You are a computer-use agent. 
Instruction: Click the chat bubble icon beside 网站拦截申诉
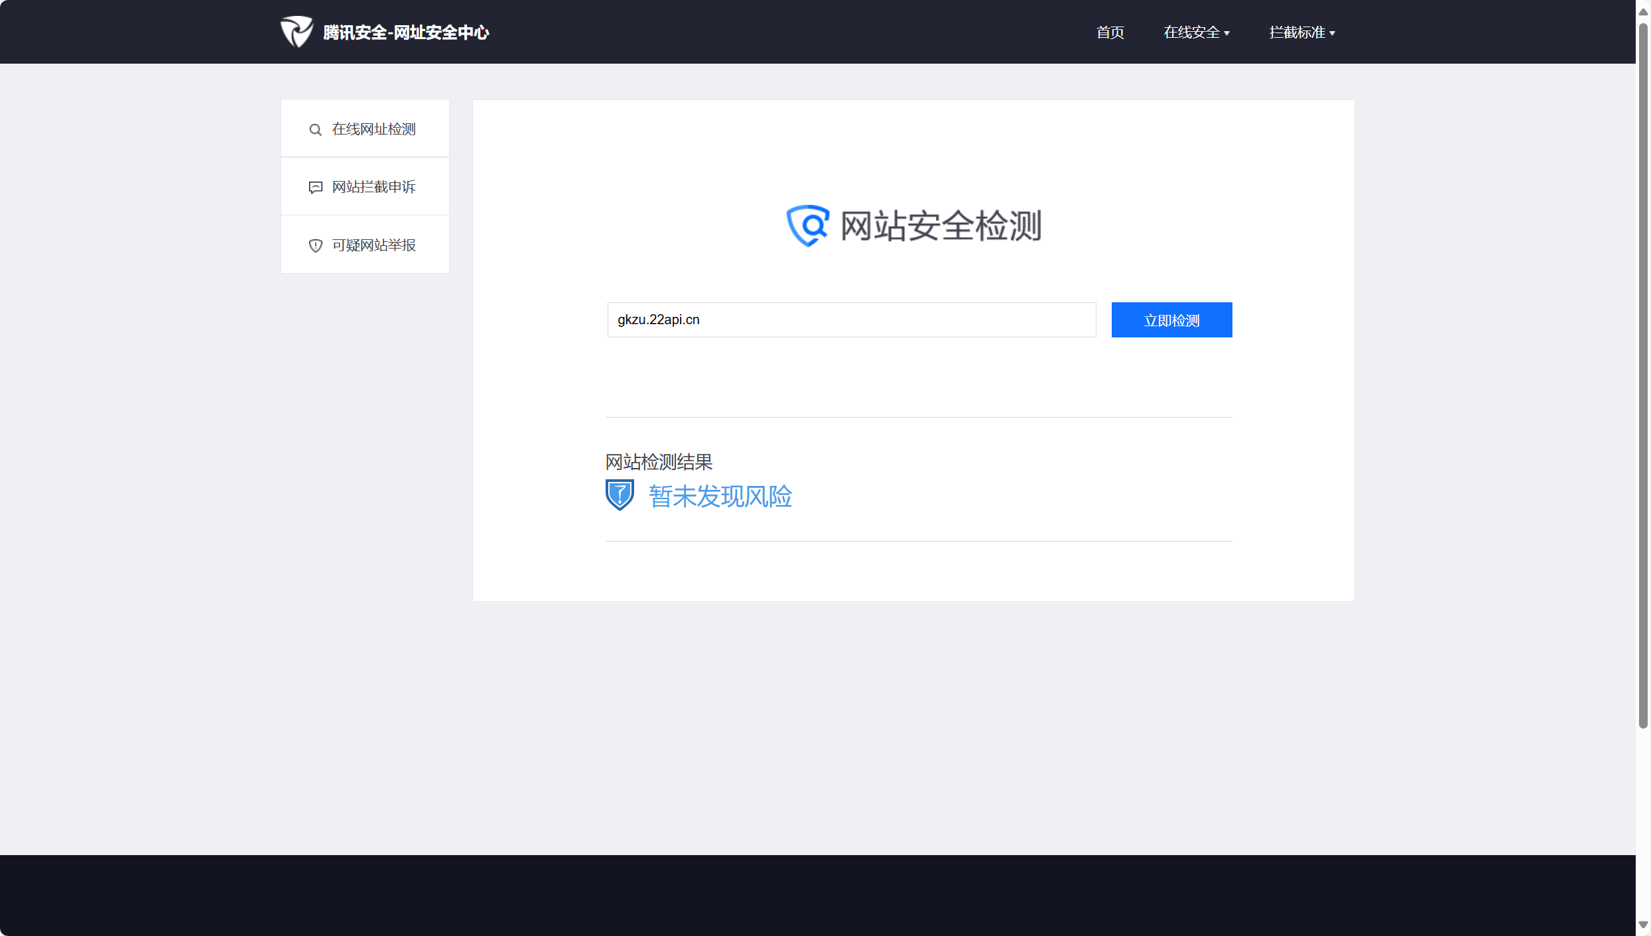pos(315,188)
